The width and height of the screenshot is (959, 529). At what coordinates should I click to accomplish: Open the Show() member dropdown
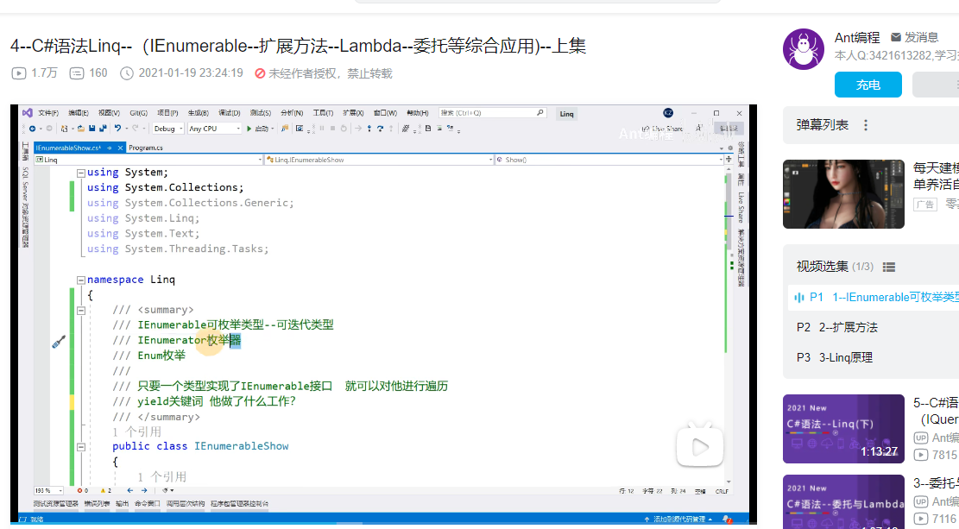(609, 160)
